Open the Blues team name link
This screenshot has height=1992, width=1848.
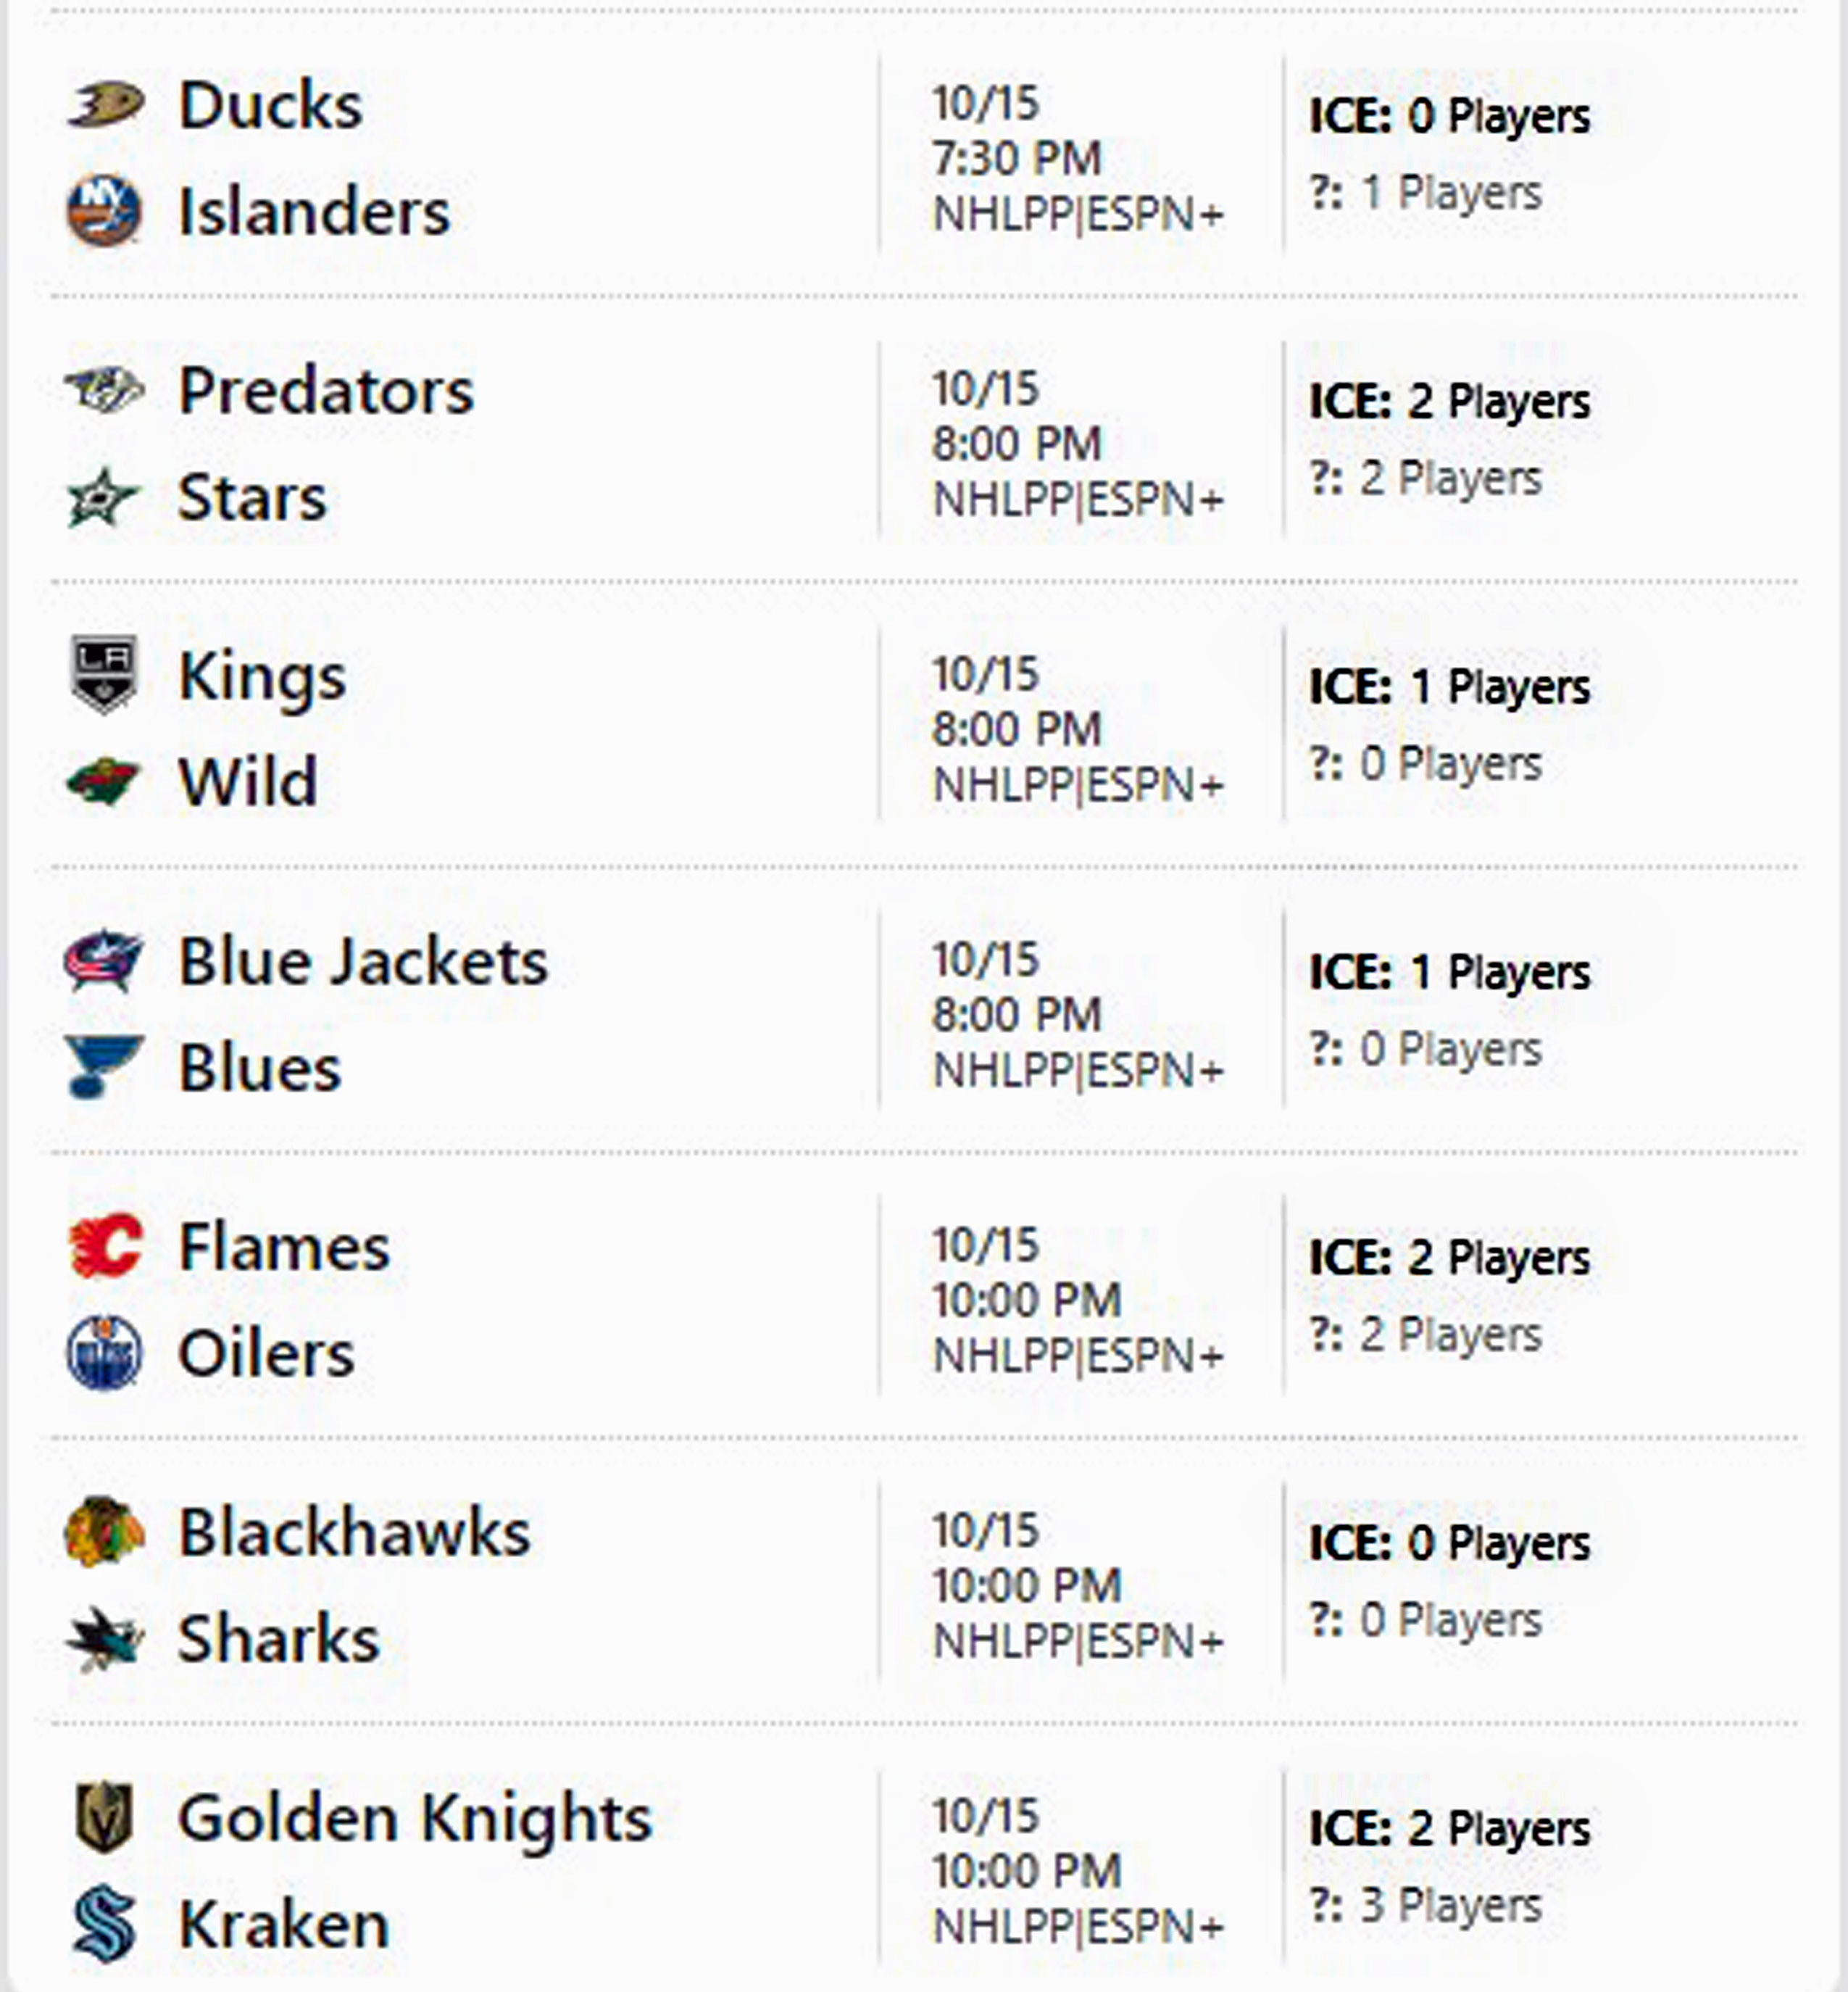coord(260,1068)
